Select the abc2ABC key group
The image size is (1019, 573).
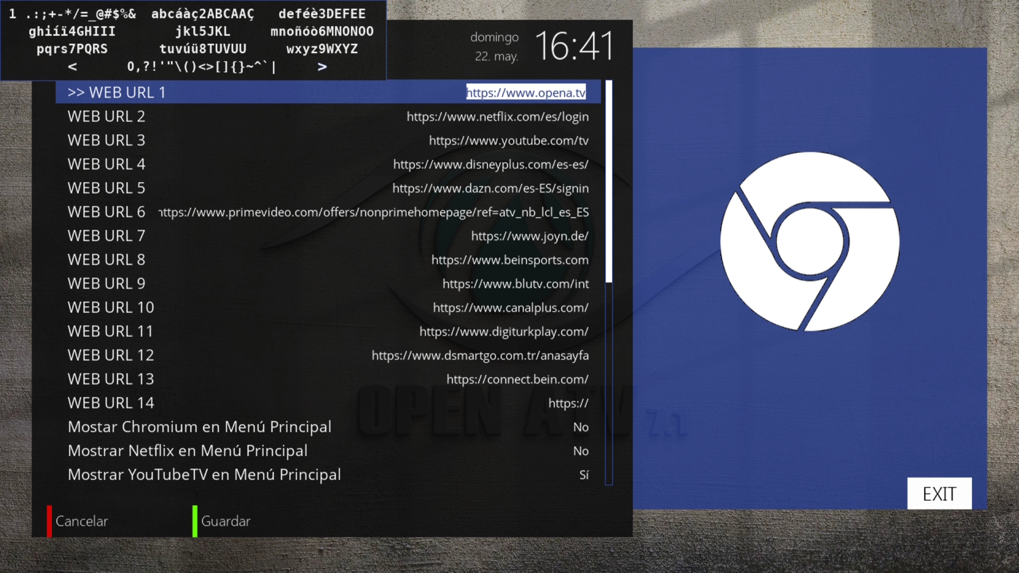(x=203, y=14)
